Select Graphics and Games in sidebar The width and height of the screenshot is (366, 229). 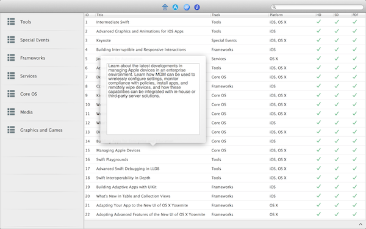click(x=41, y=130)
